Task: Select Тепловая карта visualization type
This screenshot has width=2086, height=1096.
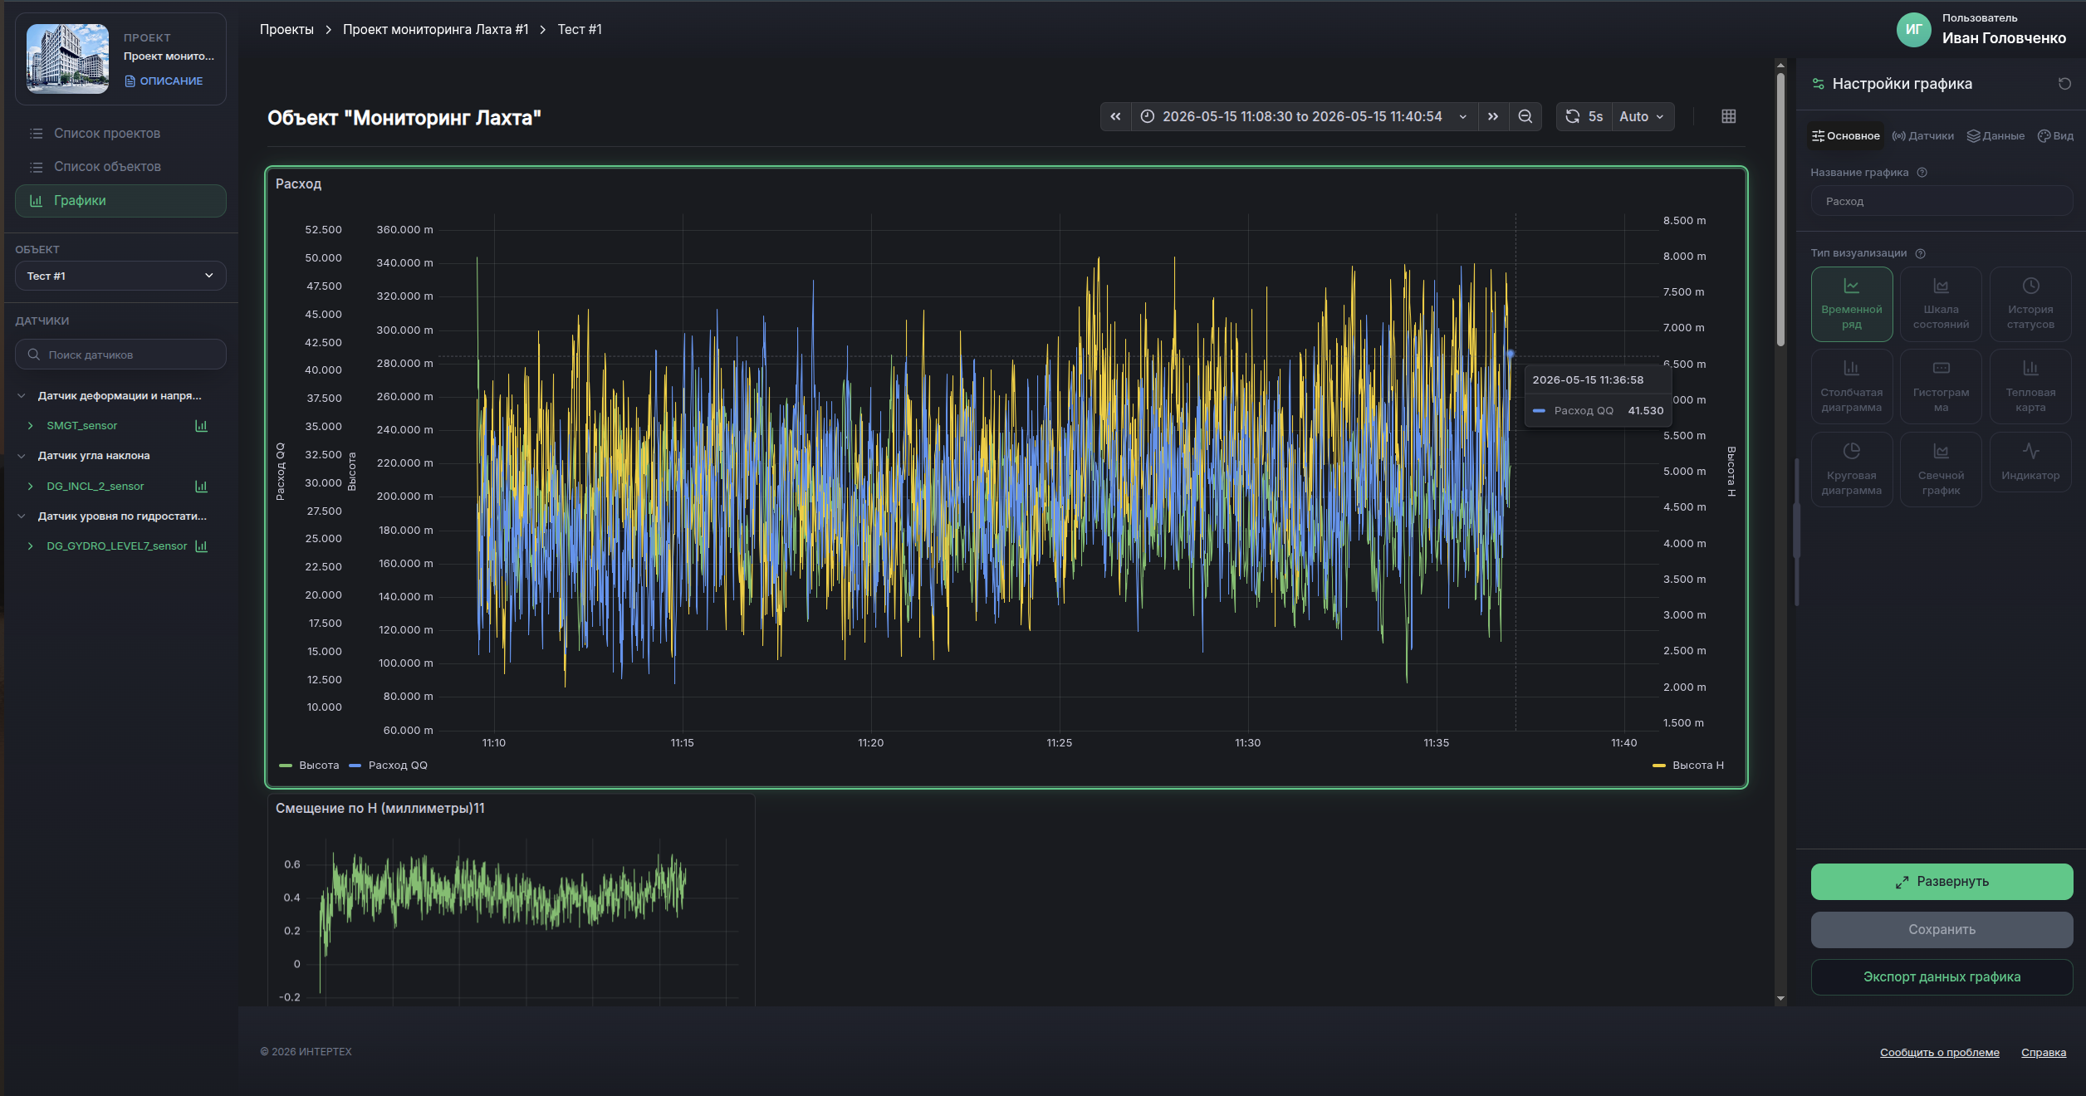Action: pyautogui.click(x=2030, y=387)
